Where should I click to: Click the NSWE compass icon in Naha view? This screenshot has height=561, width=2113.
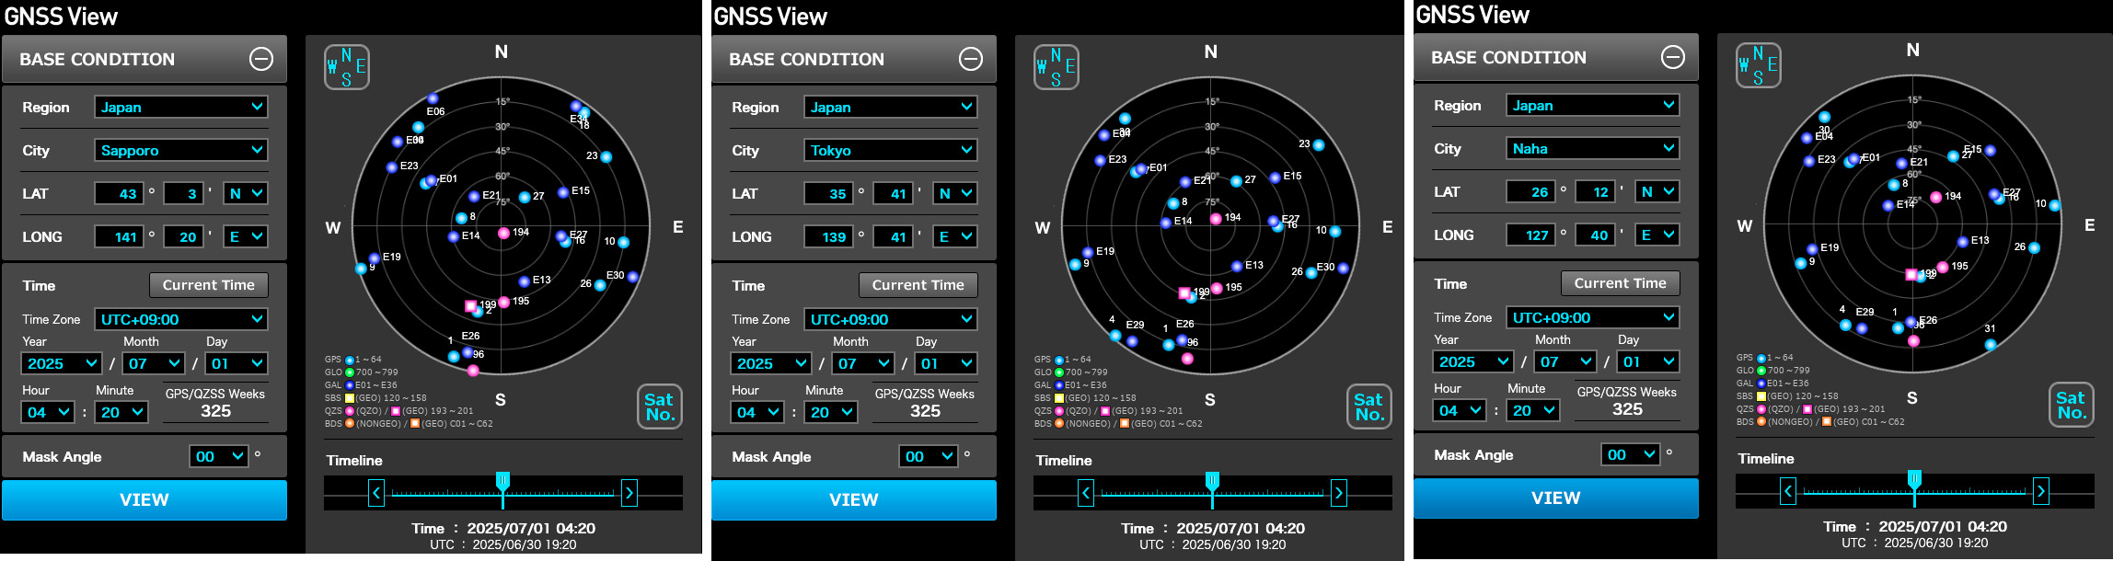click(1759, 65)
